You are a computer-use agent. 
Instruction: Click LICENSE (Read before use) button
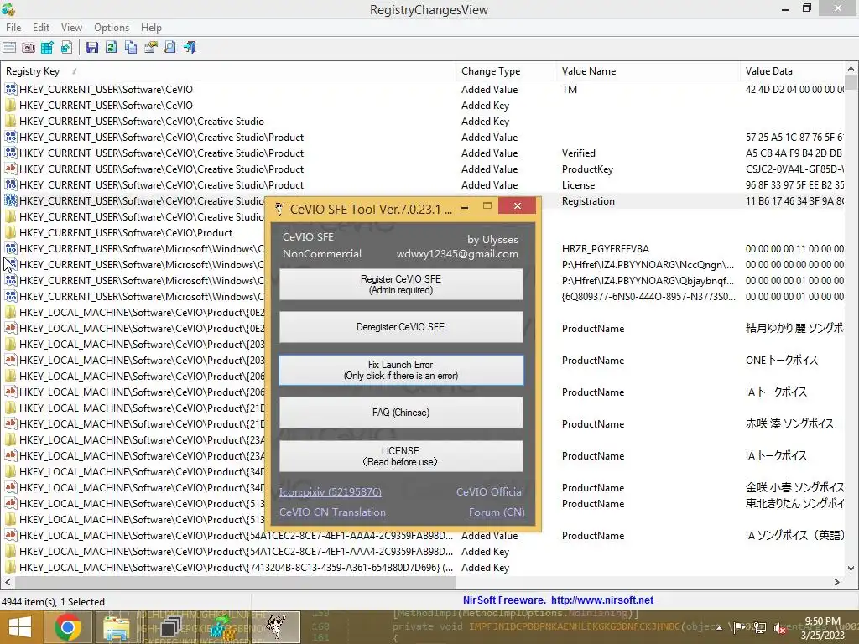coord(401,456)
